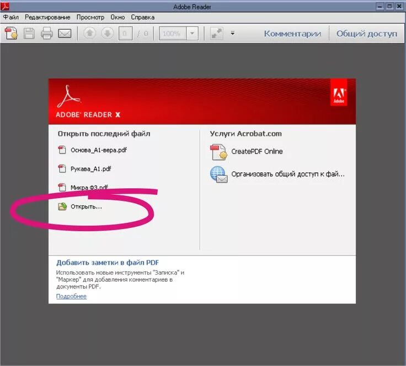Click the red Adobe logo badge
Screen dimensions: 406x366
(x=339, y=92)
